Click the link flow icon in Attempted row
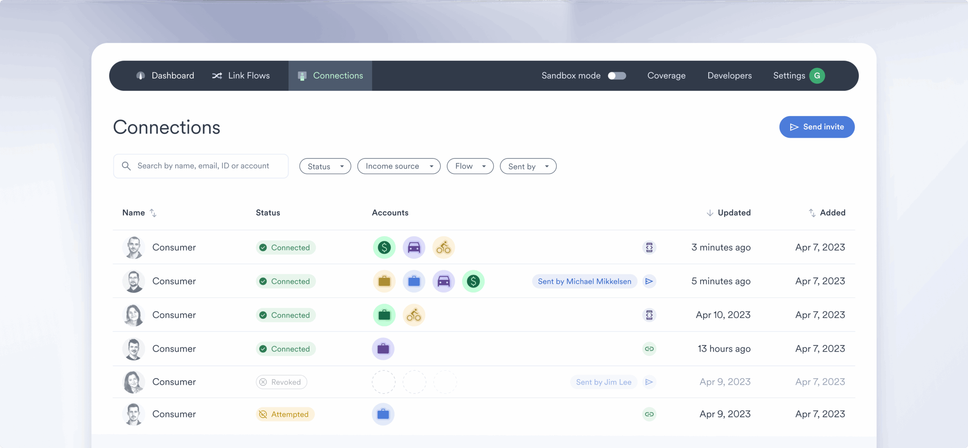Viewport: 968px width, 448px height. click(x=649, y=414)
